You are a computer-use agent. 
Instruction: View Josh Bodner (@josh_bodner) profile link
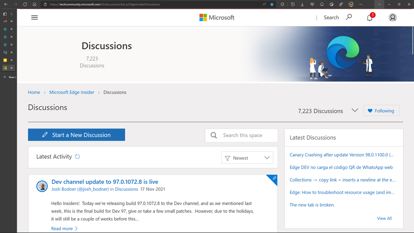click(x=80, y=189)
